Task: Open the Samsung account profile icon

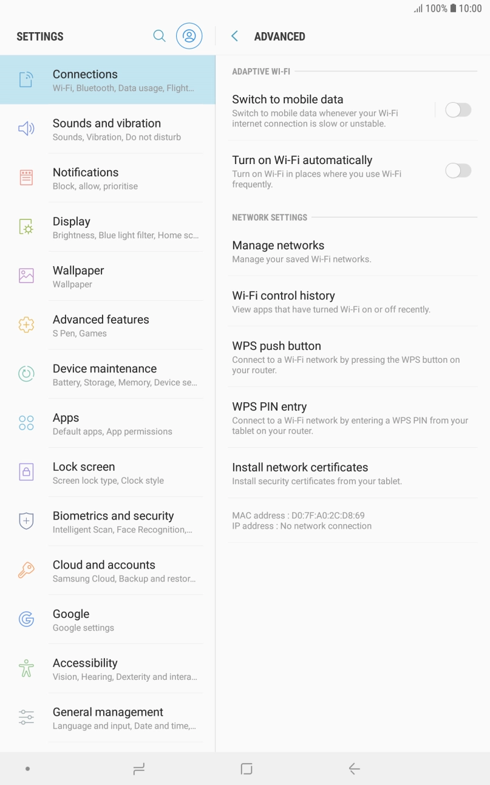Action: pos(189,36)
